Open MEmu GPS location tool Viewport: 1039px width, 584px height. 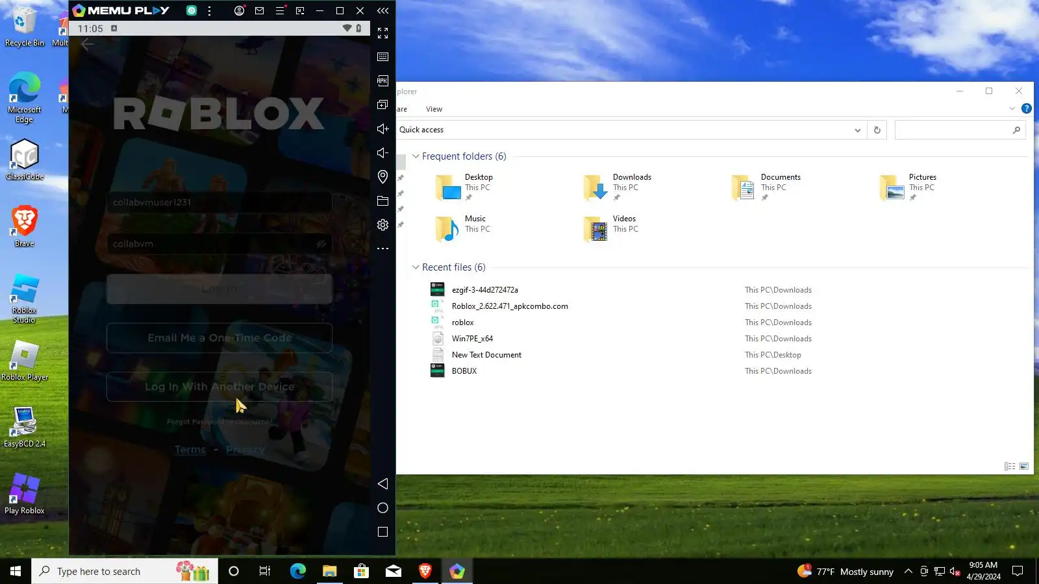pos(383,176)
